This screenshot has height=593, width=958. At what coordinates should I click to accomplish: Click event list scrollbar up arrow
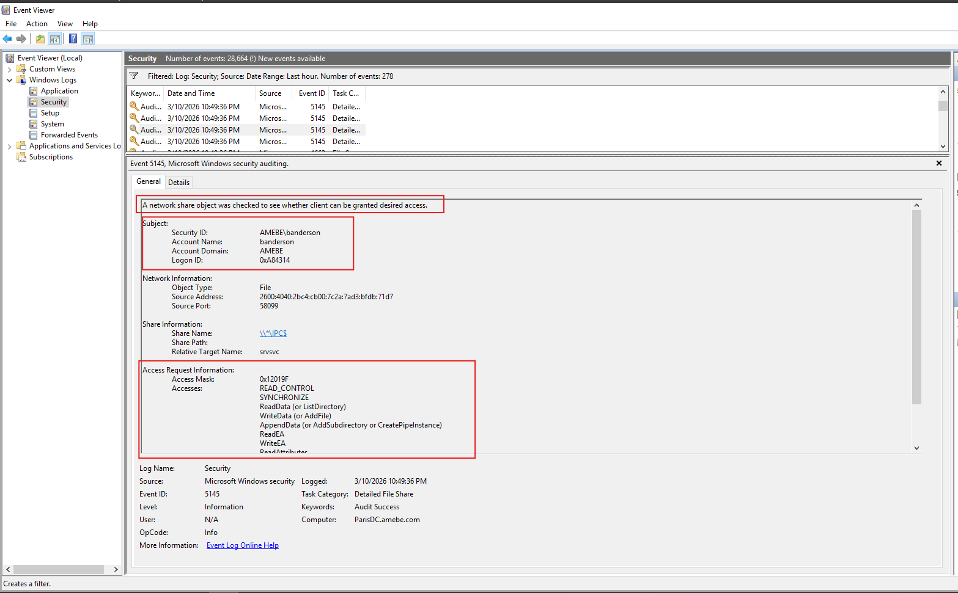[943, 92]
